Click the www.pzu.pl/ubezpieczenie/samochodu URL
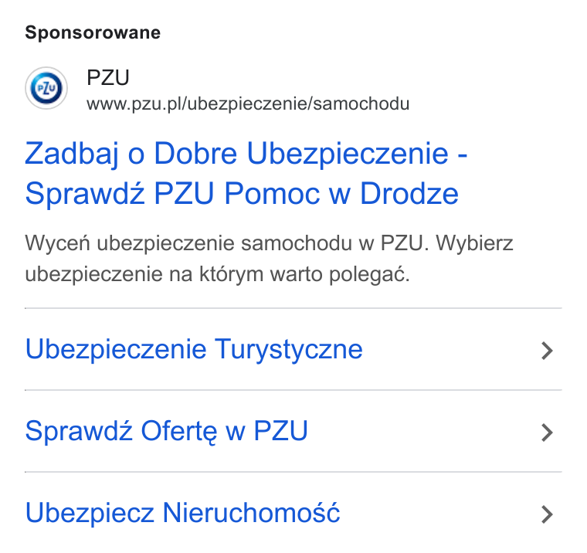 (248, 103)
